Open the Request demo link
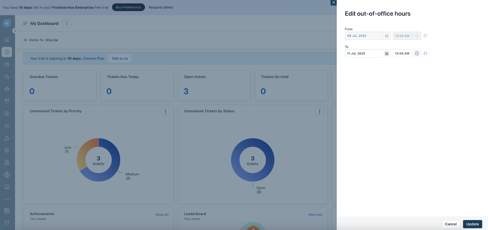 pos(161,7)
